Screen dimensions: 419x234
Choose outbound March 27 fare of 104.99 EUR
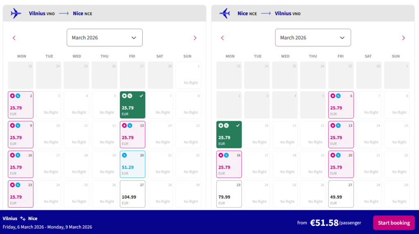point(132,194)
